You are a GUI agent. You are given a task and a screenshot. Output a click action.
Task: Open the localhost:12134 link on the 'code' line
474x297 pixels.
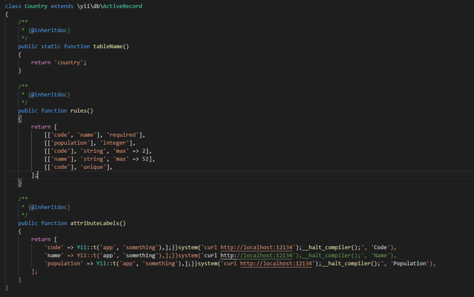pos(256,248)
